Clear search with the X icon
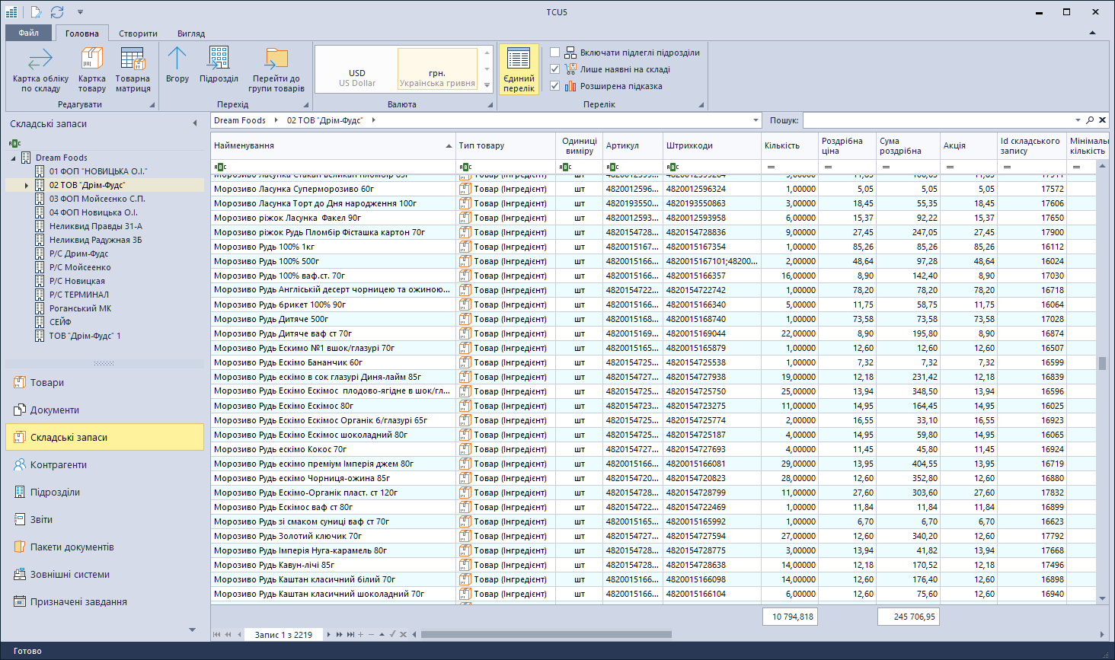Viewport: 1115px width, 660px height. (x=1103, y=120)
